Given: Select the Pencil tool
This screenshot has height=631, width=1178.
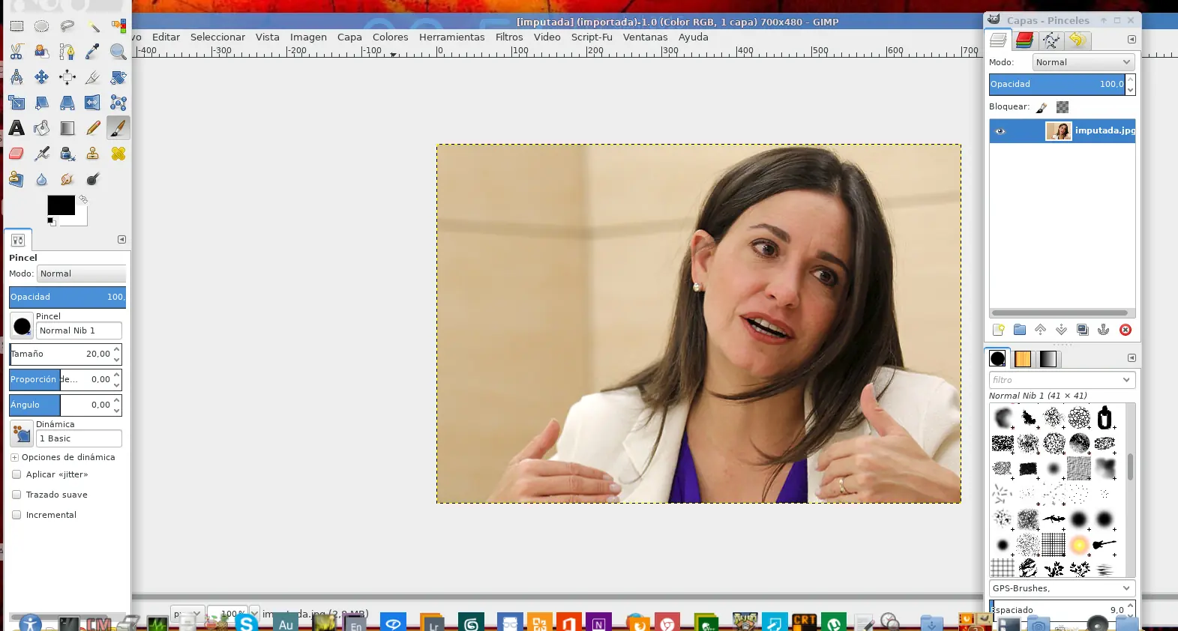Looking at the screenshot, I should (93, 128).
